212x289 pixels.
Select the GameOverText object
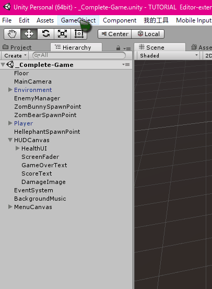(44, 165)
